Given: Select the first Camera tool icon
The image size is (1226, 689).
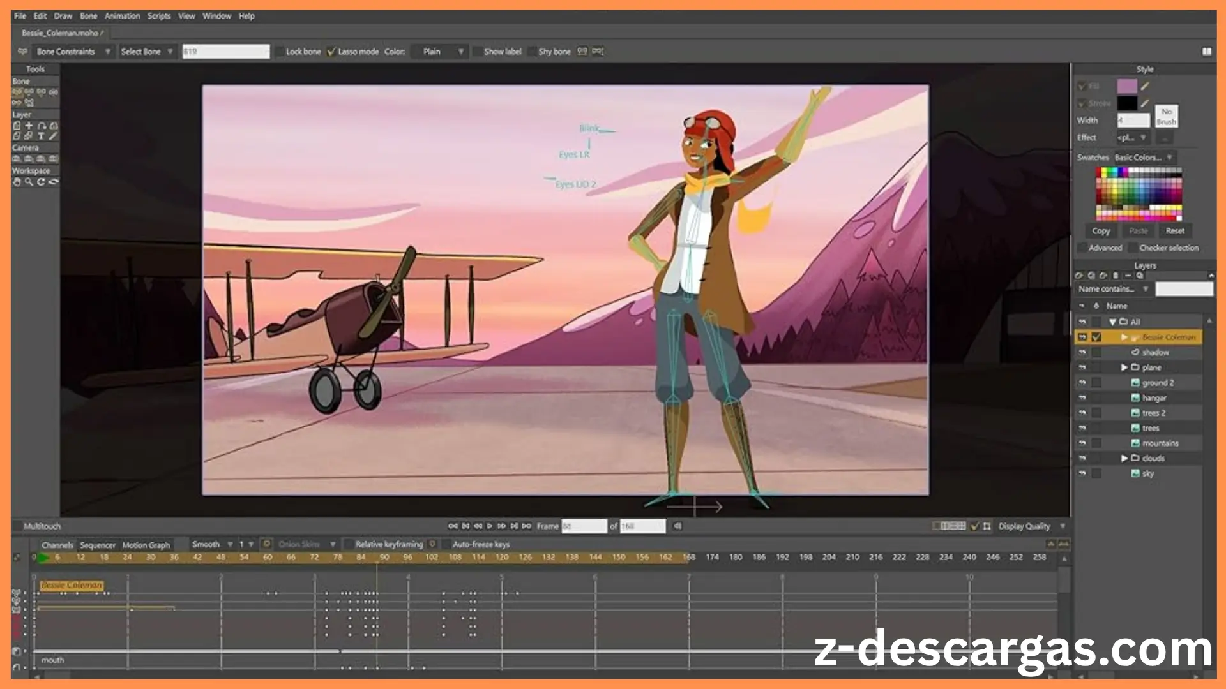Looking at the screenshot, I should [x=17, y=158].
